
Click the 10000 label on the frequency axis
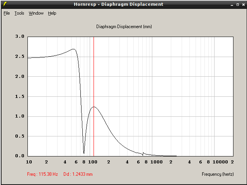coord(220,162)
